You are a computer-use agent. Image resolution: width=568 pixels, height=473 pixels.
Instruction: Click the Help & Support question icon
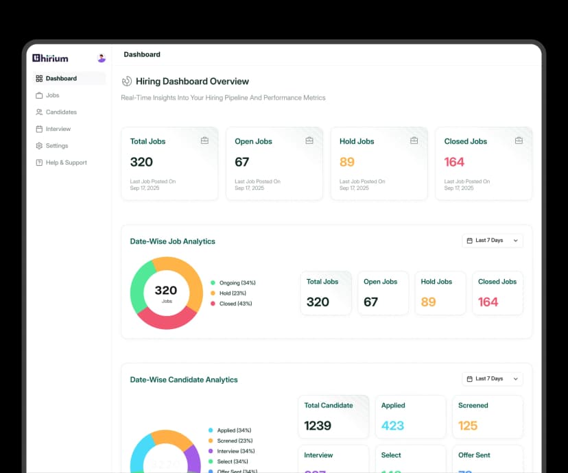click(x=40, y=162)
